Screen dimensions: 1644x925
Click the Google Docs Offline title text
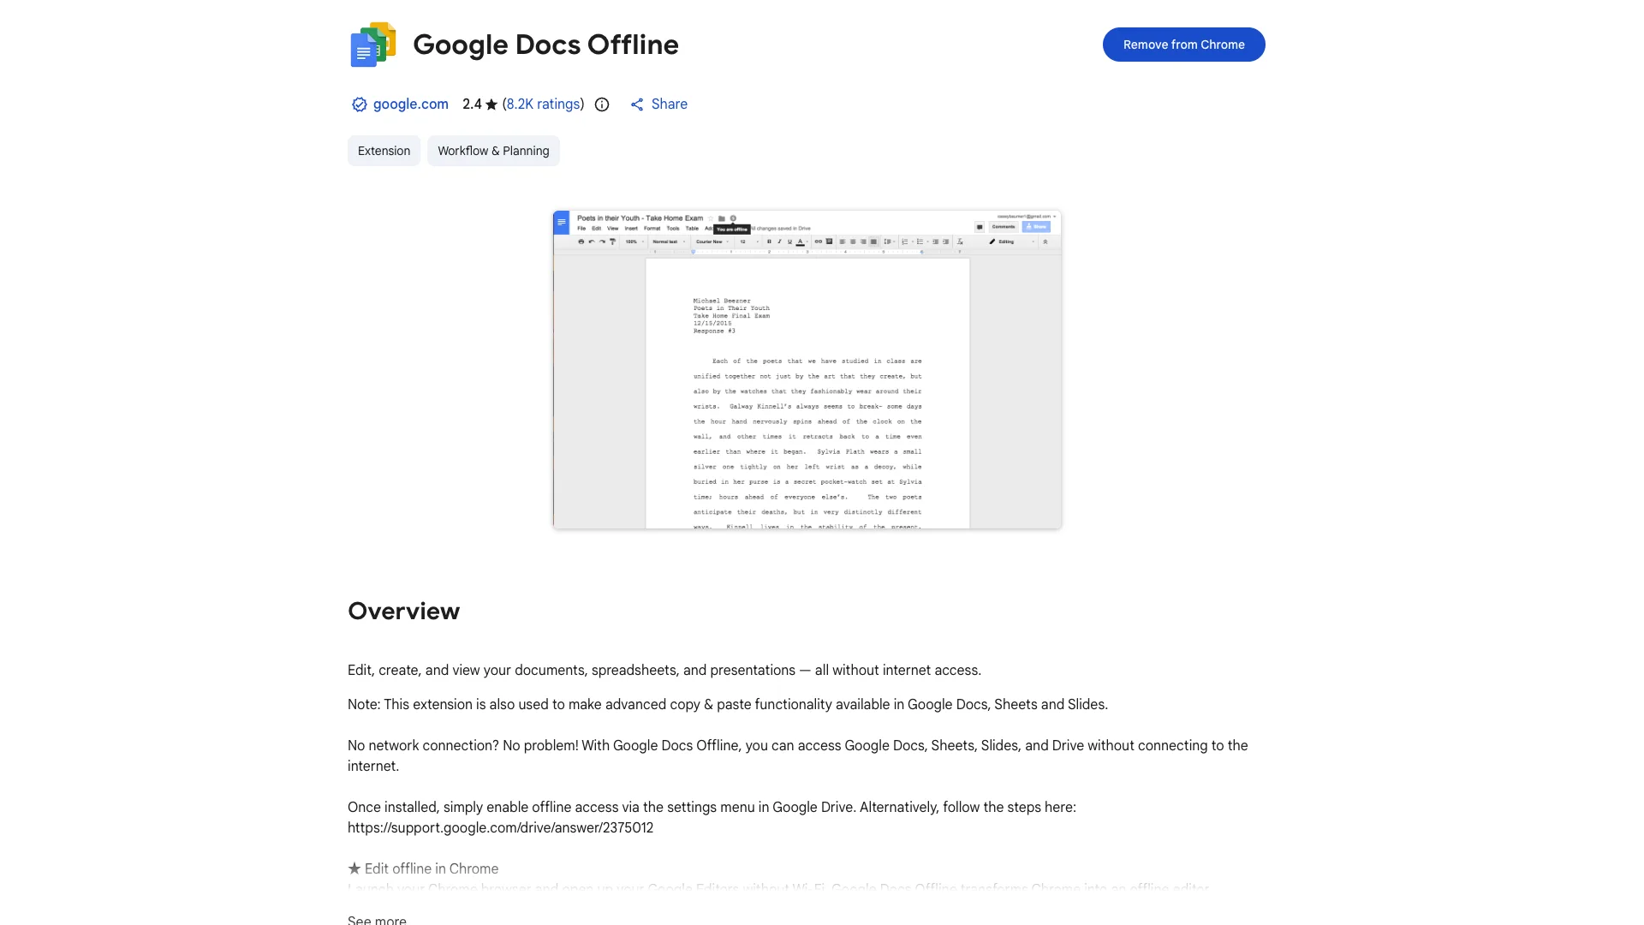pyautogui.click(x=545, y=45)
